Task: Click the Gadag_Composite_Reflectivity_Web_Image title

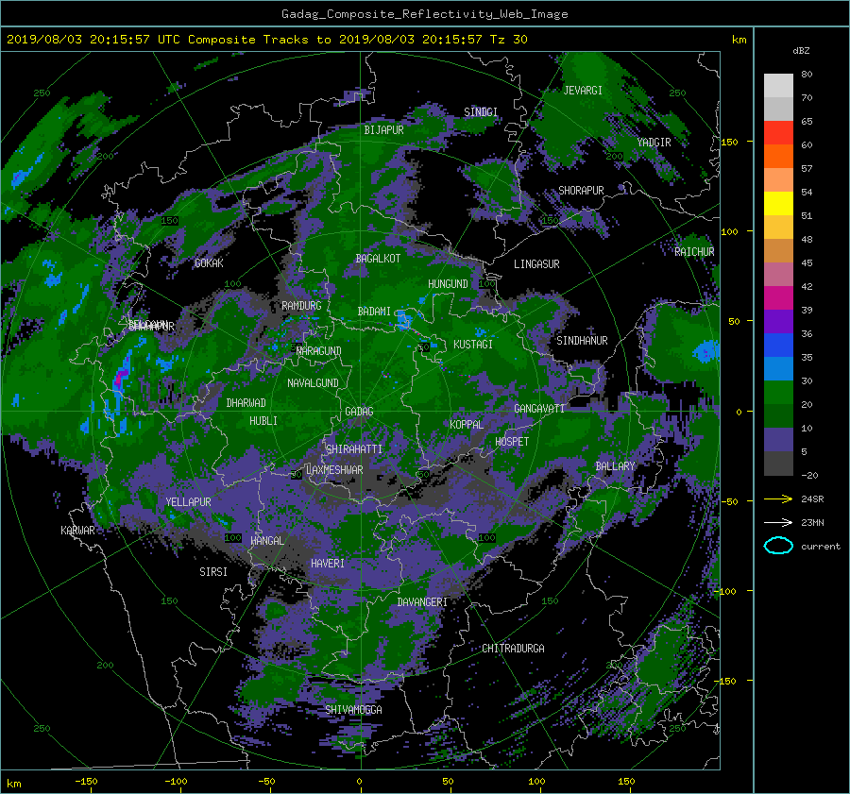Action: (x=424, y=14)
